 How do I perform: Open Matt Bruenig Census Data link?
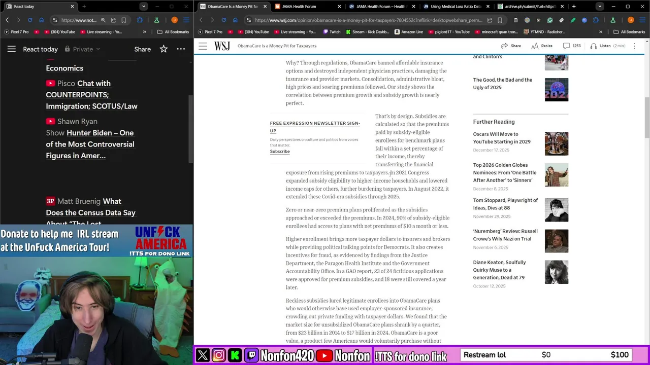(90, 212)
